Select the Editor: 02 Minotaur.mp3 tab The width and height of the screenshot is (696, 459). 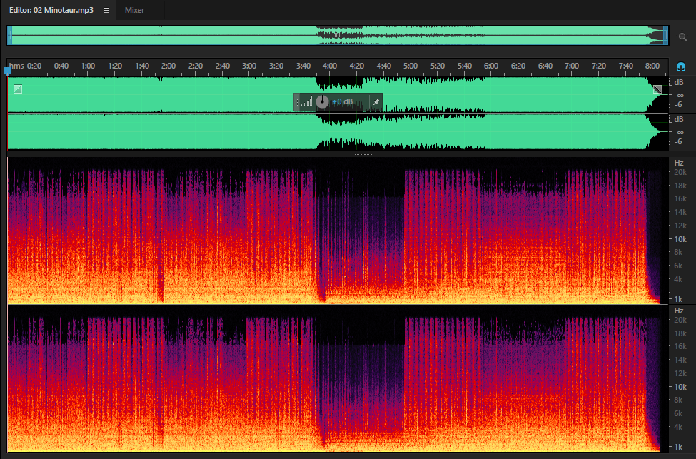pyautogui.click(x=51, y=10)
